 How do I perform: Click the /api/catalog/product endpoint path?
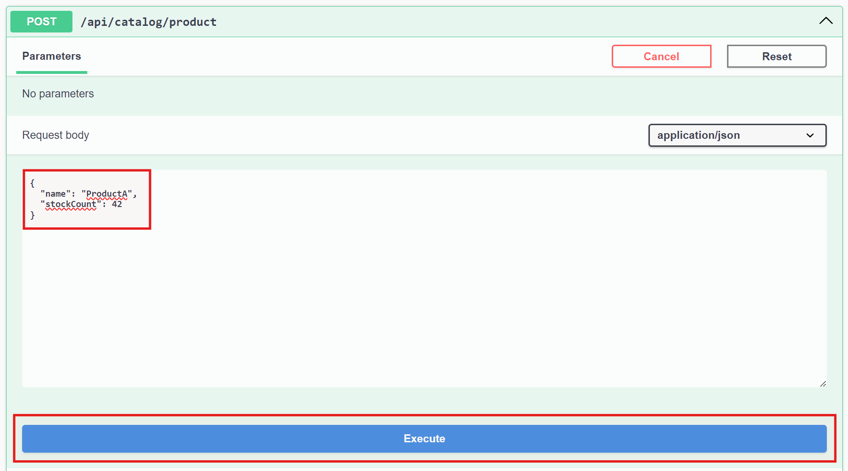point(149,22)
